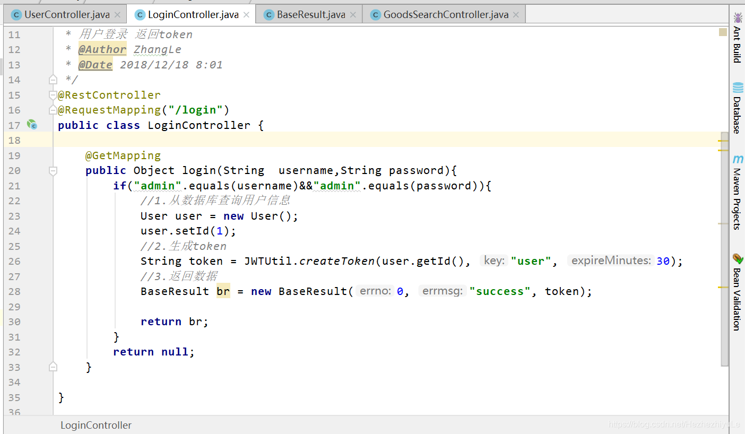Click the Database cylinder icon
The image size is (745, 434).
click(738, 88)
